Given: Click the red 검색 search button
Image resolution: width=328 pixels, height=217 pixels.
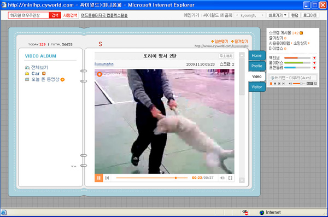Looking at the screenshot, I should click(55, 15).
